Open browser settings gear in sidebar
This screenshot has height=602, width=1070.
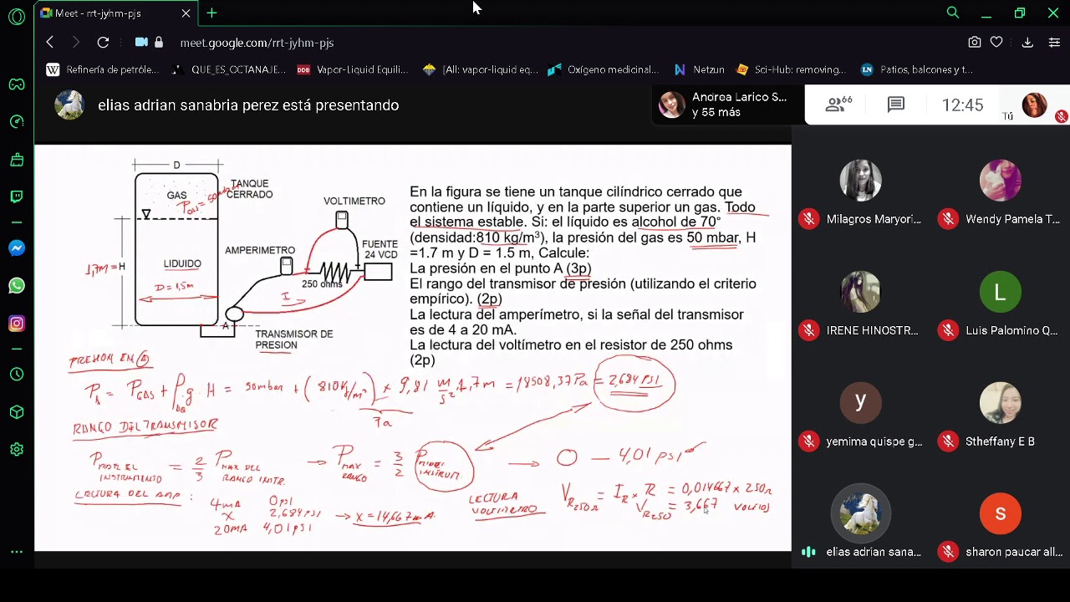coord(17,450)
